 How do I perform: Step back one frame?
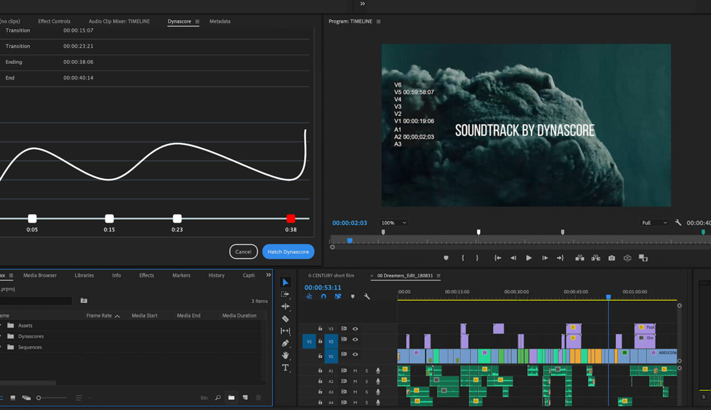(x=513, y=258)
